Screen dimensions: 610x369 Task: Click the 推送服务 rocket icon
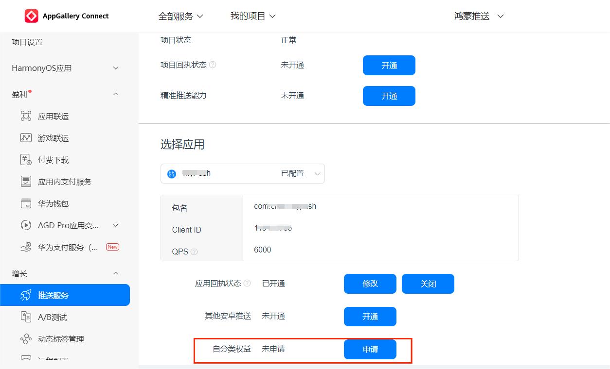point(26,295)
